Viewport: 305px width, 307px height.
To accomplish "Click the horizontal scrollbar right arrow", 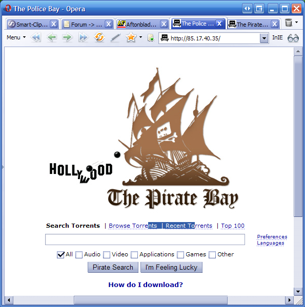I will coord(289,300).
